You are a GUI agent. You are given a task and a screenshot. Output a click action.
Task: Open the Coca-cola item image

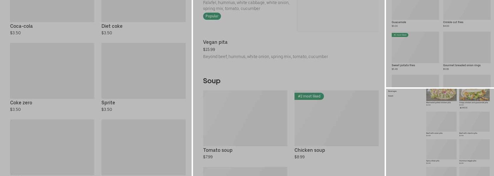click(52, 11)
